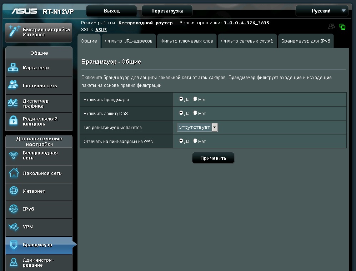Click the RT-N12VP model name
This screenshot has width=356, height=271.
[58, 11]
